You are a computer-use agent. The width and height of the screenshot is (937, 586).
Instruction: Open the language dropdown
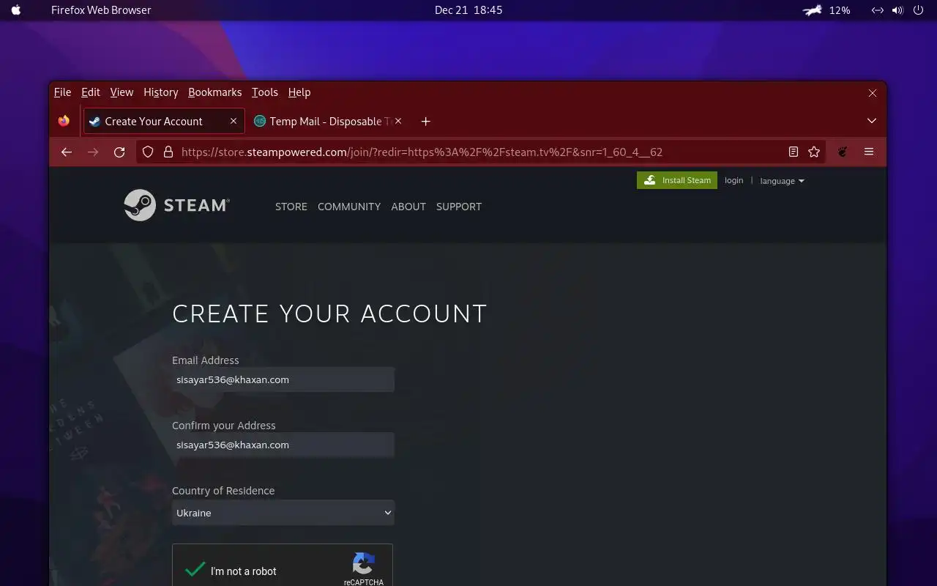(x=782, y=181)
